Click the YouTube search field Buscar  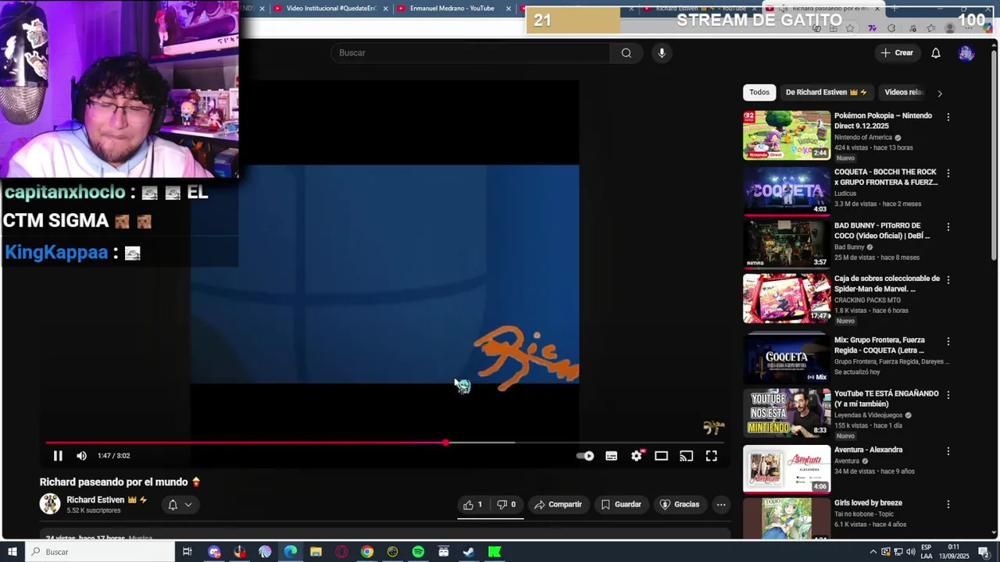[x=470, y=52]
